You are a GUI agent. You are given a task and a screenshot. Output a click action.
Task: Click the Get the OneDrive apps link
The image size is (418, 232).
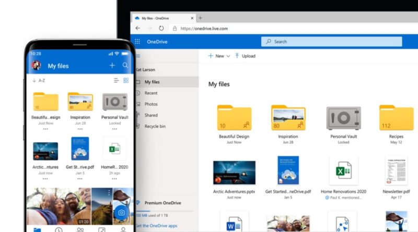[156, 226]
